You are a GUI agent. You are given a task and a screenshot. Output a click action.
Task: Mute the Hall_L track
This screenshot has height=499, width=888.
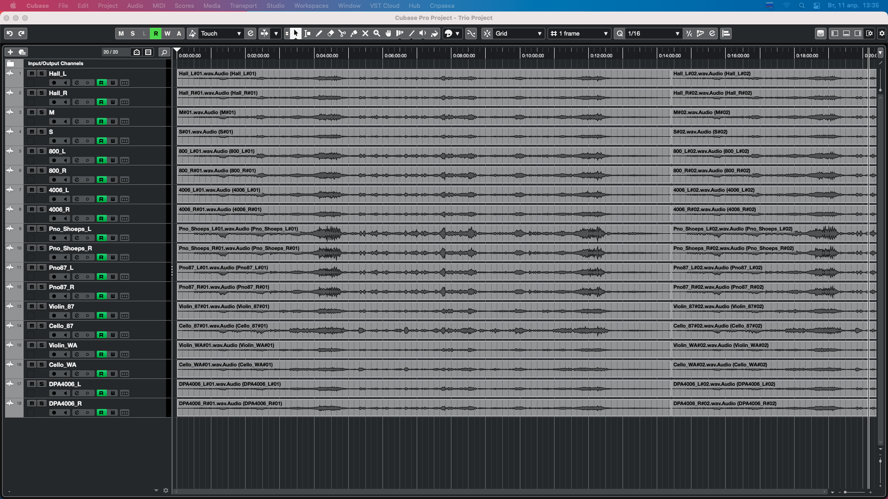(31, 73)
